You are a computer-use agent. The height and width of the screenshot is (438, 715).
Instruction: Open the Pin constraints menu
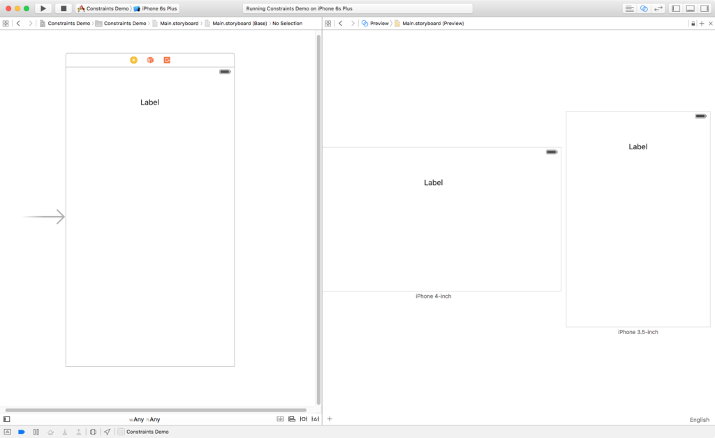pos(304,419)
